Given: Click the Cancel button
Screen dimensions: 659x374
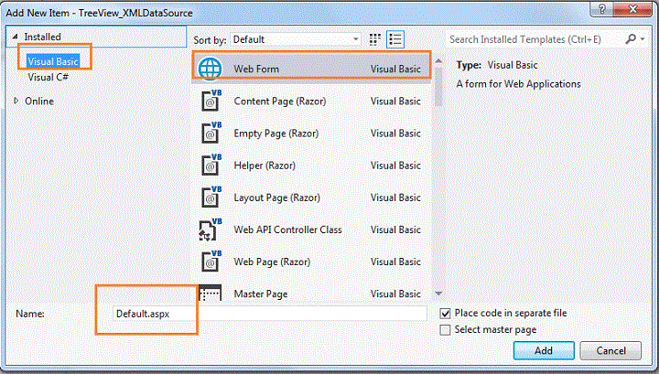Looking at the screenshot, I should point(610,350).
